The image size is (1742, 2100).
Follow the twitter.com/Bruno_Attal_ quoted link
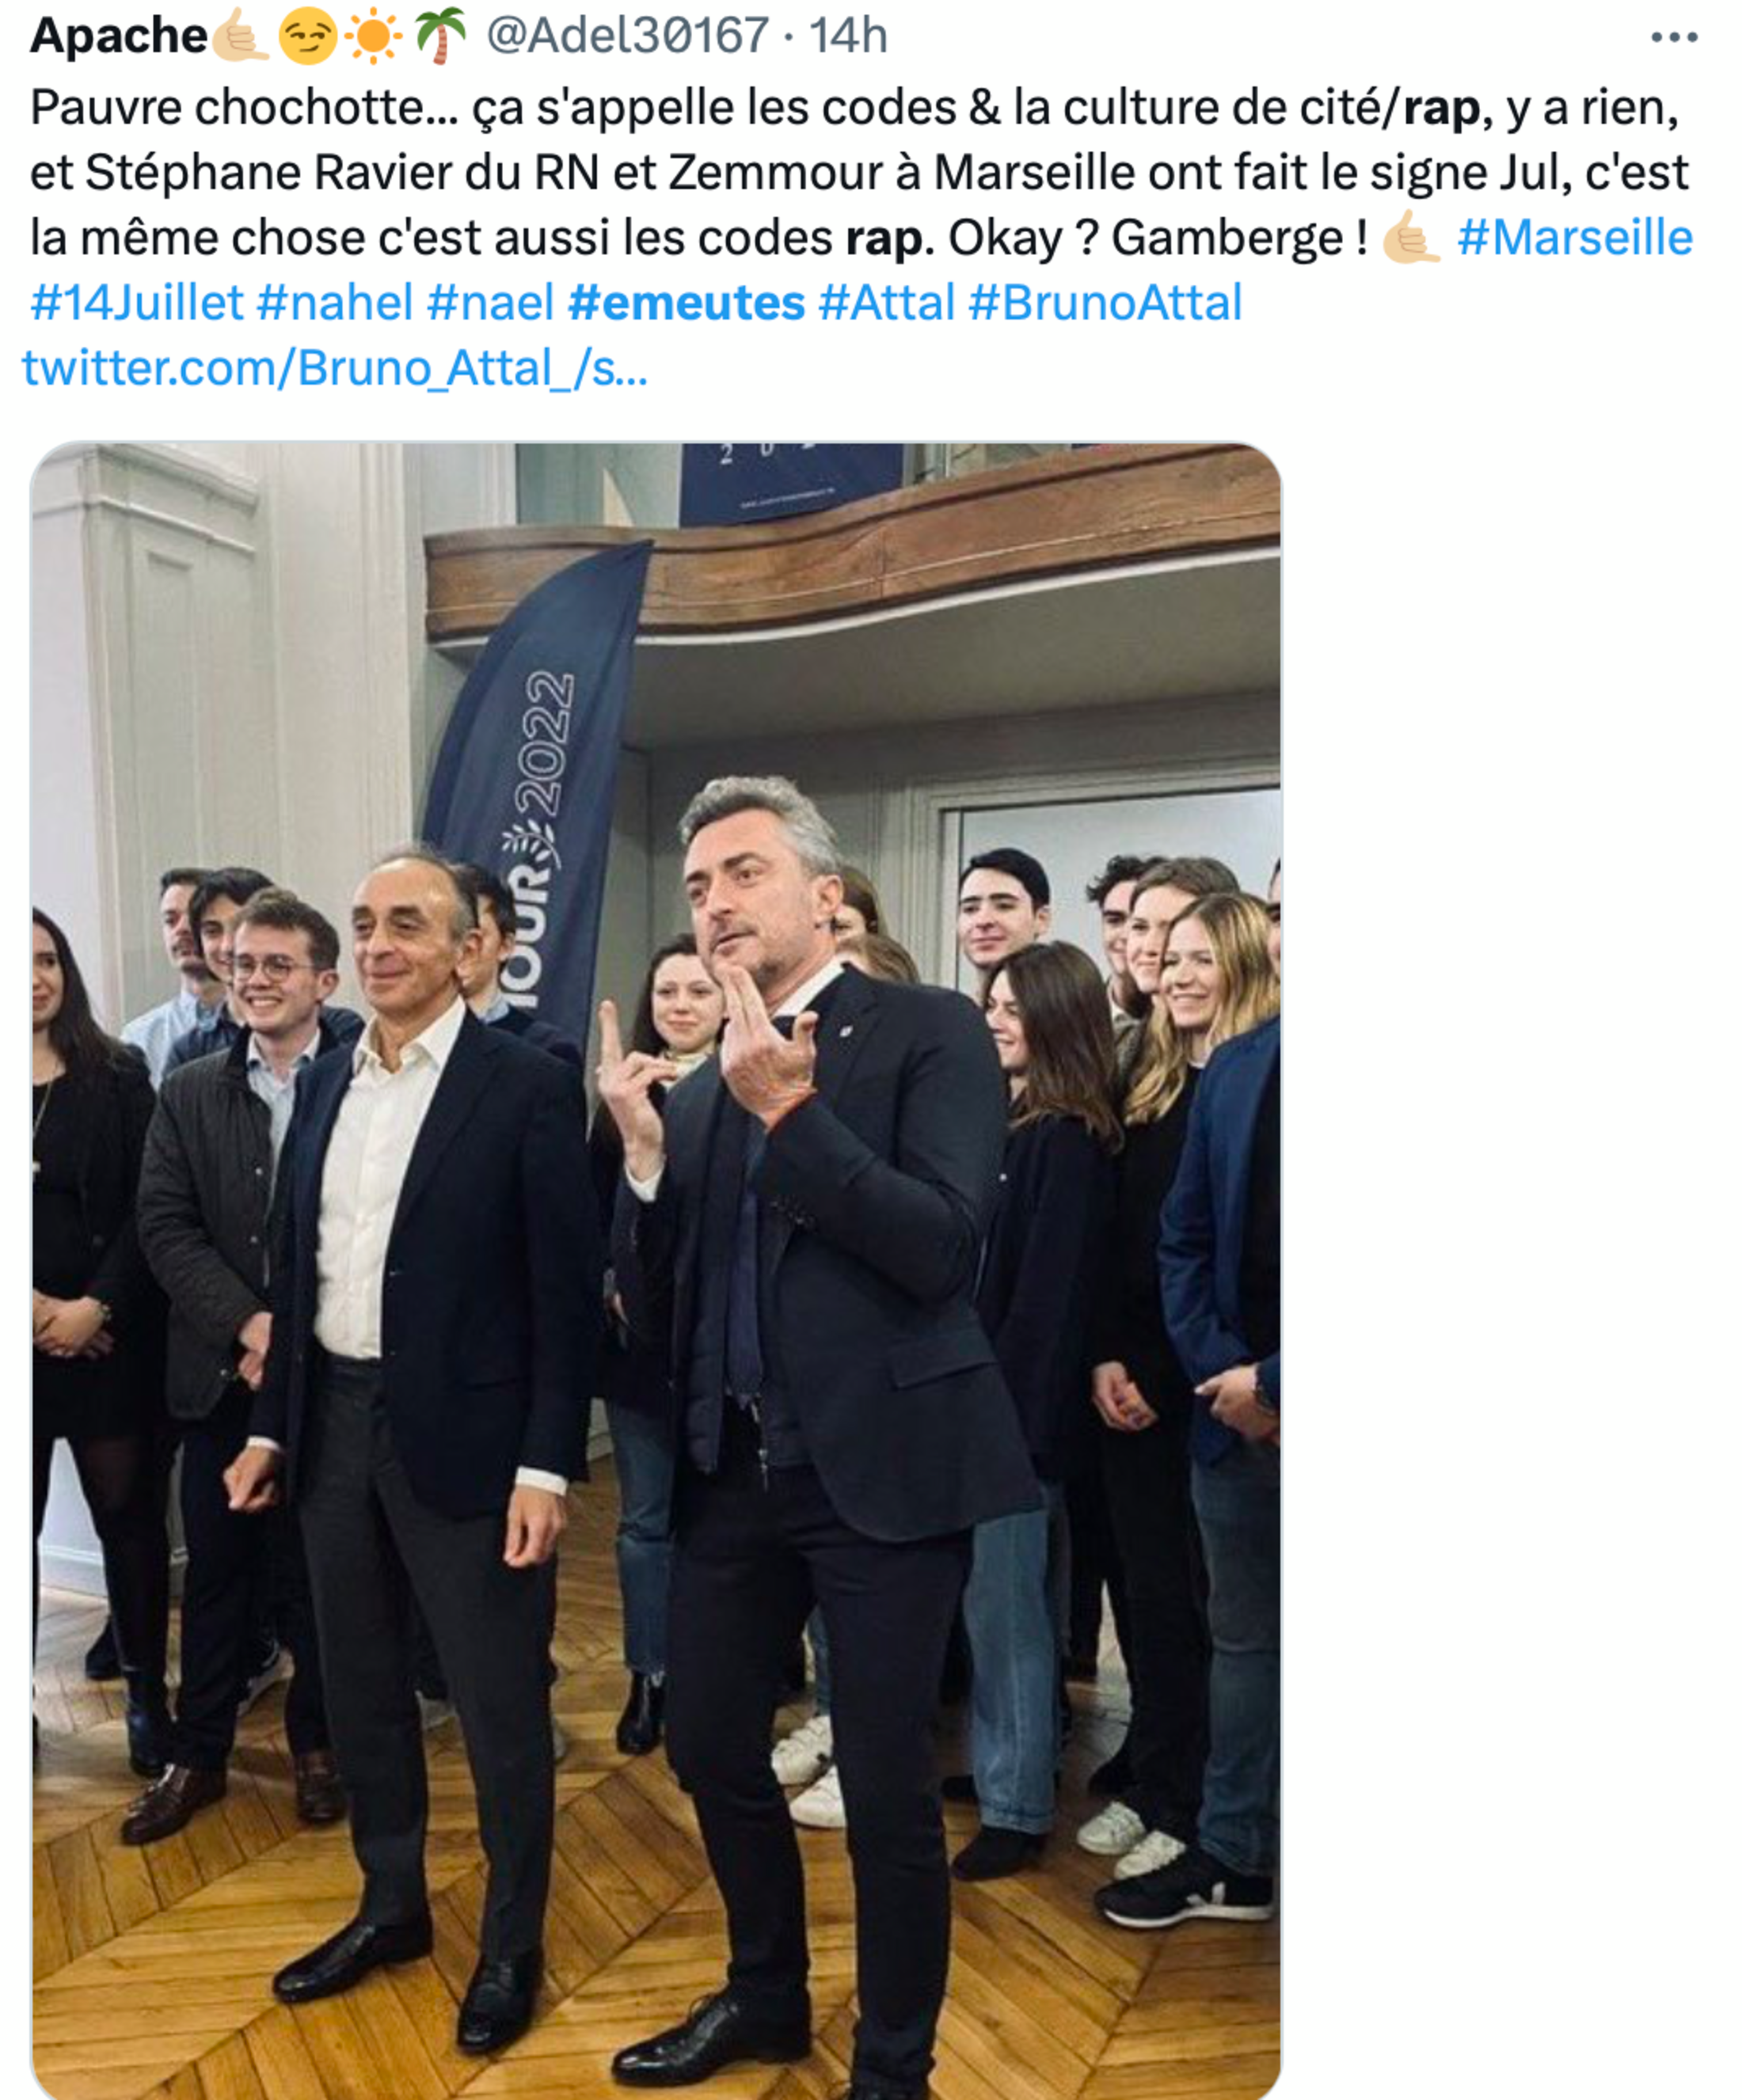(334, 369)
